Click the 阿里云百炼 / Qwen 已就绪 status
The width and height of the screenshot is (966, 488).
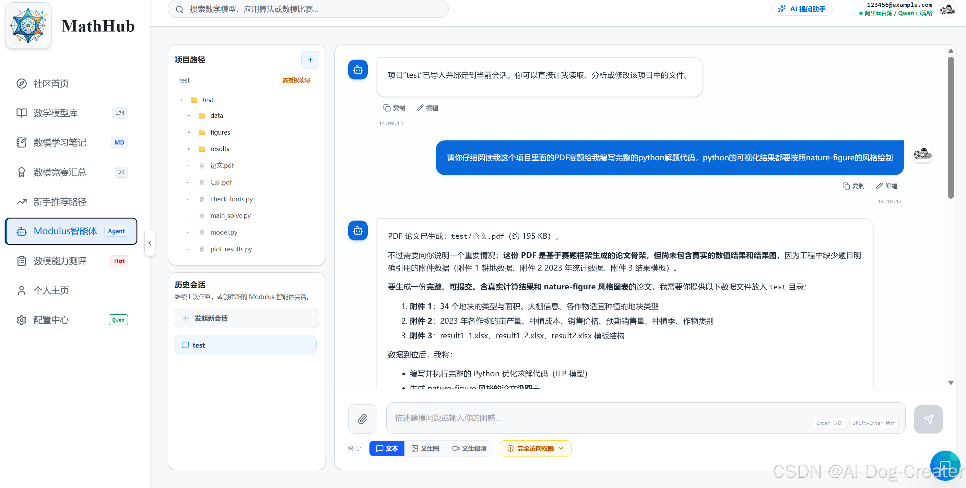click(x=895, y=13)
